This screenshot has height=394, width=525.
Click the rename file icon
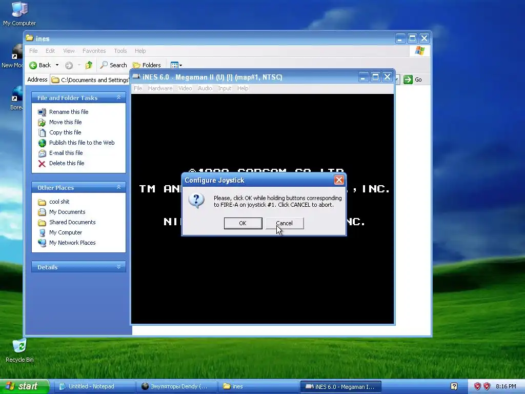[x=42, y=112]
